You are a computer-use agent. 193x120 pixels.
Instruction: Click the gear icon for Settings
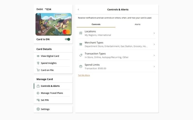[x=38, y=109]
